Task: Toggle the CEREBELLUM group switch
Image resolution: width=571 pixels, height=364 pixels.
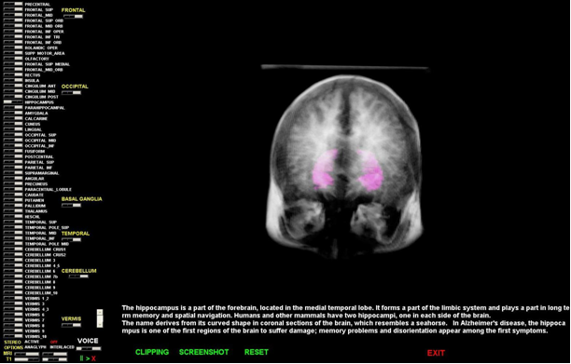Action: pos(78,276)
